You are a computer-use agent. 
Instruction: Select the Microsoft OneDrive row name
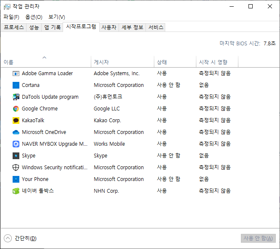click(x=44, y=132)
